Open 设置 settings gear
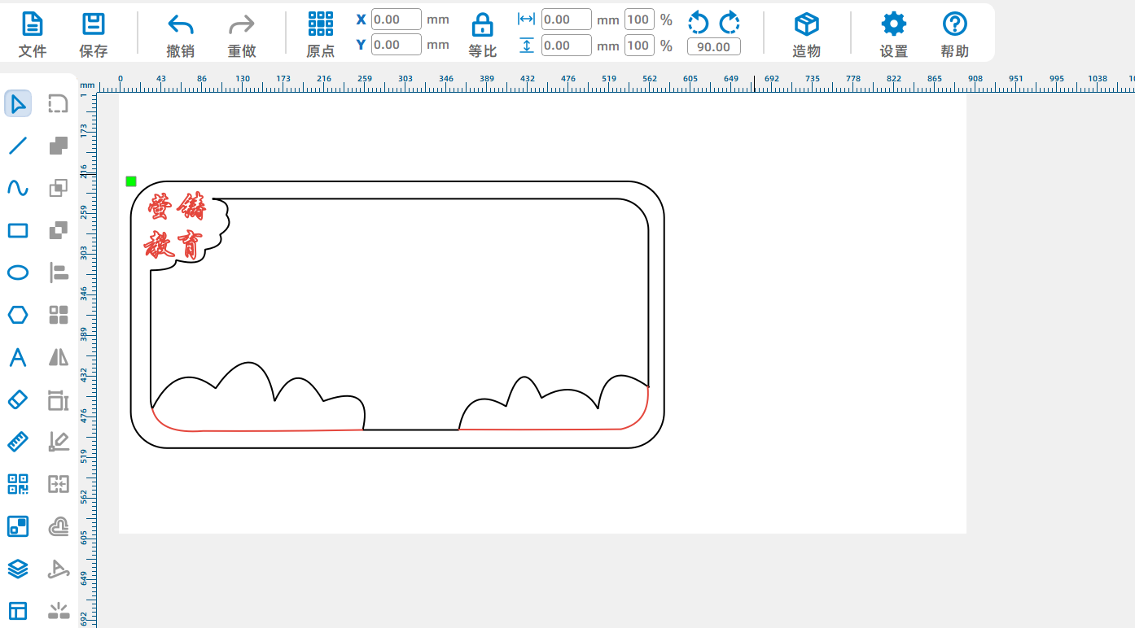Image resolution: width=1135 pixels, height=628 pixels. pyautogui.click(x=893, y=33)
